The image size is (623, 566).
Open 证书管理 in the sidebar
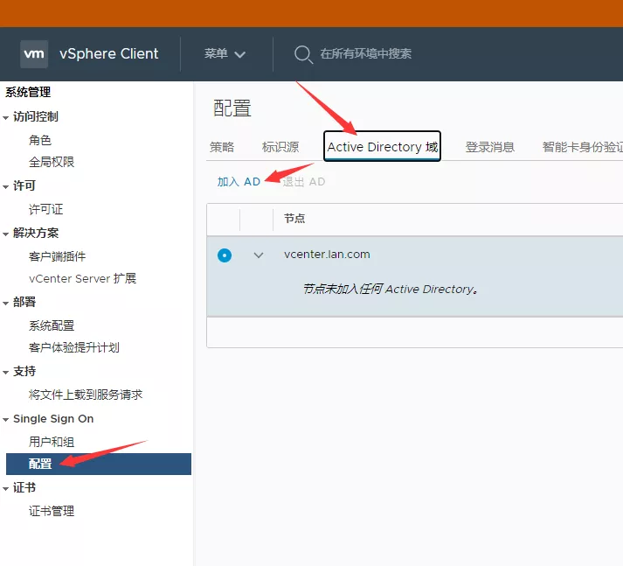tap(52, 511)
